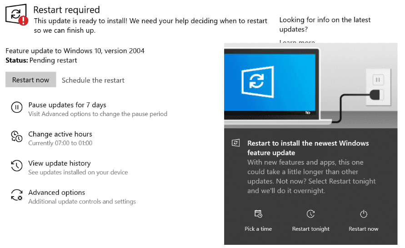Open Change active hours setting
The height and width of the screenshot is (248, 405).
point(60,134)
